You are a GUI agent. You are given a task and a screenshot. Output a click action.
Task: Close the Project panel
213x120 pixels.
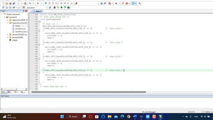26,11
